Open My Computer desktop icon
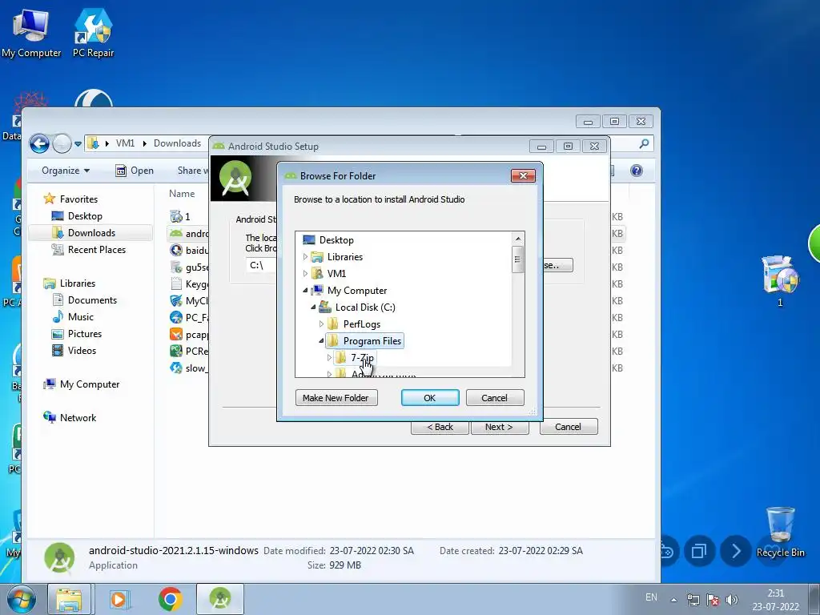Viewport: 820px width, 615px height. [x=31, y=32]
